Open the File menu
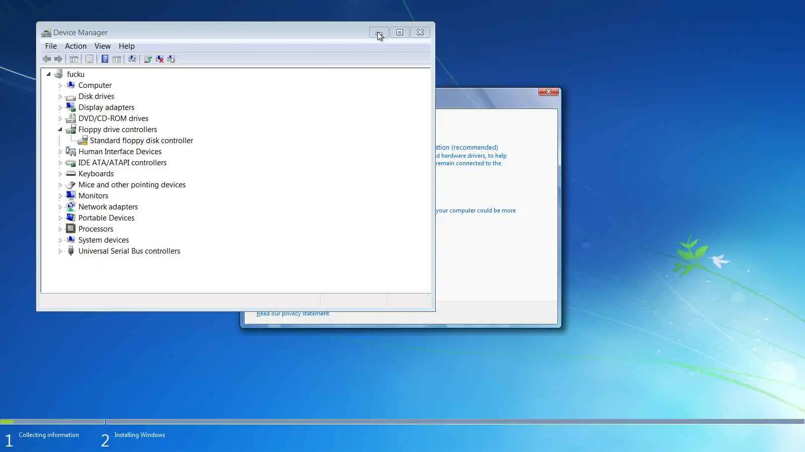The width and height of the screenshot is (805, 452). (x=51, y=46)
